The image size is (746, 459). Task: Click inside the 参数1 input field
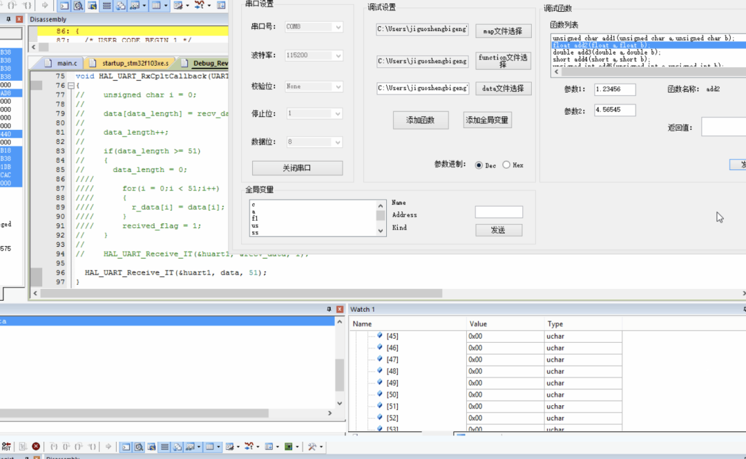point(614,89)
